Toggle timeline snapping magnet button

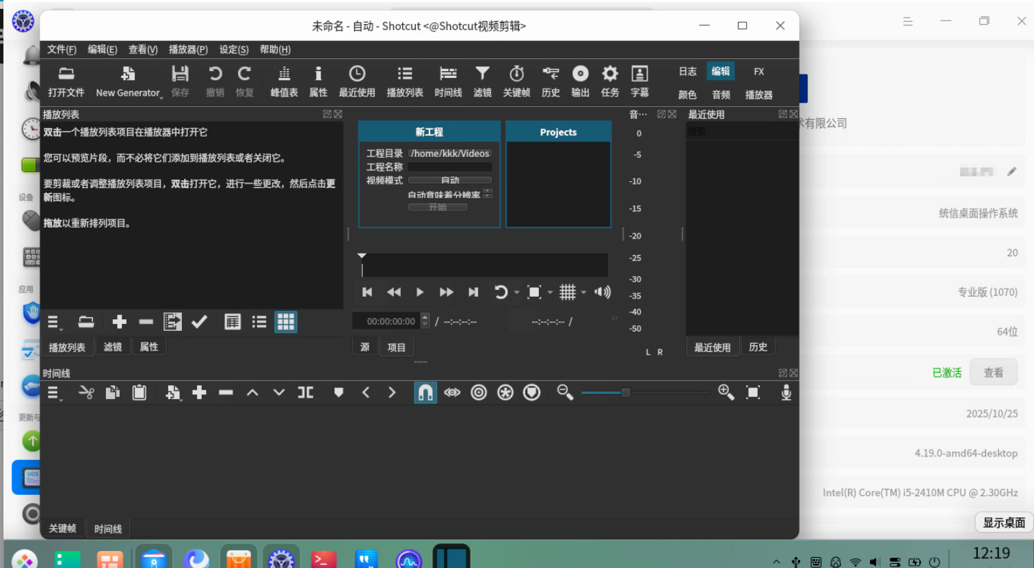425,392
